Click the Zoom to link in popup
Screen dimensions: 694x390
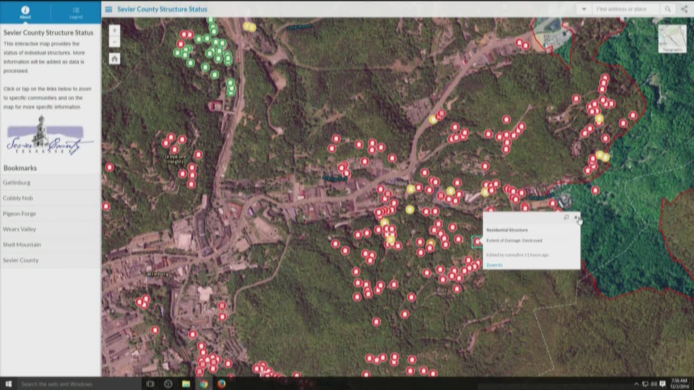[x=494, y=265]
